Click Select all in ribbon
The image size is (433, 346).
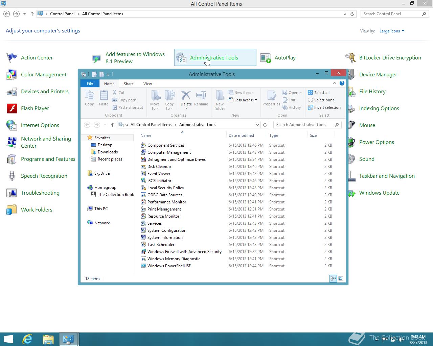(319, 93)
